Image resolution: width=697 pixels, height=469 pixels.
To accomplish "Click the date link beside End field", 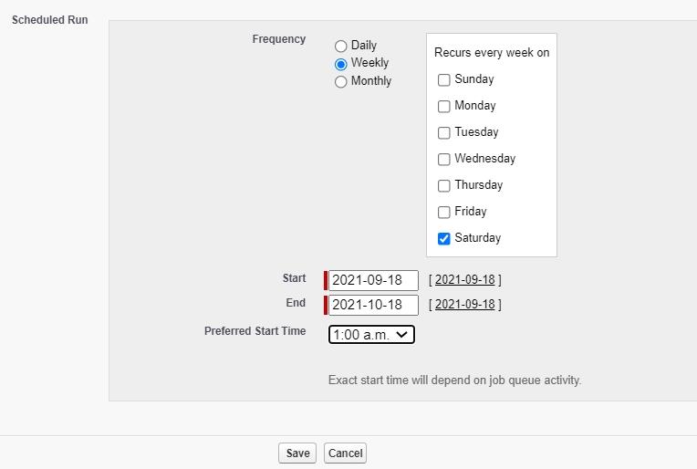I will (464, 305).
